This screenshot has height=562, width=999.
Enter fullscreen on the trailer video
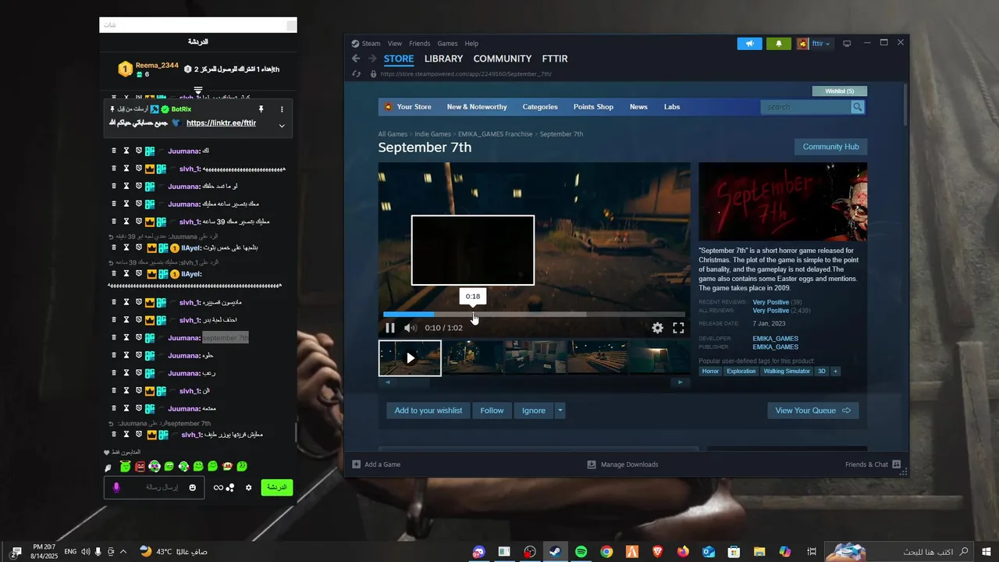pyautogui.click(x=678, y=328)
